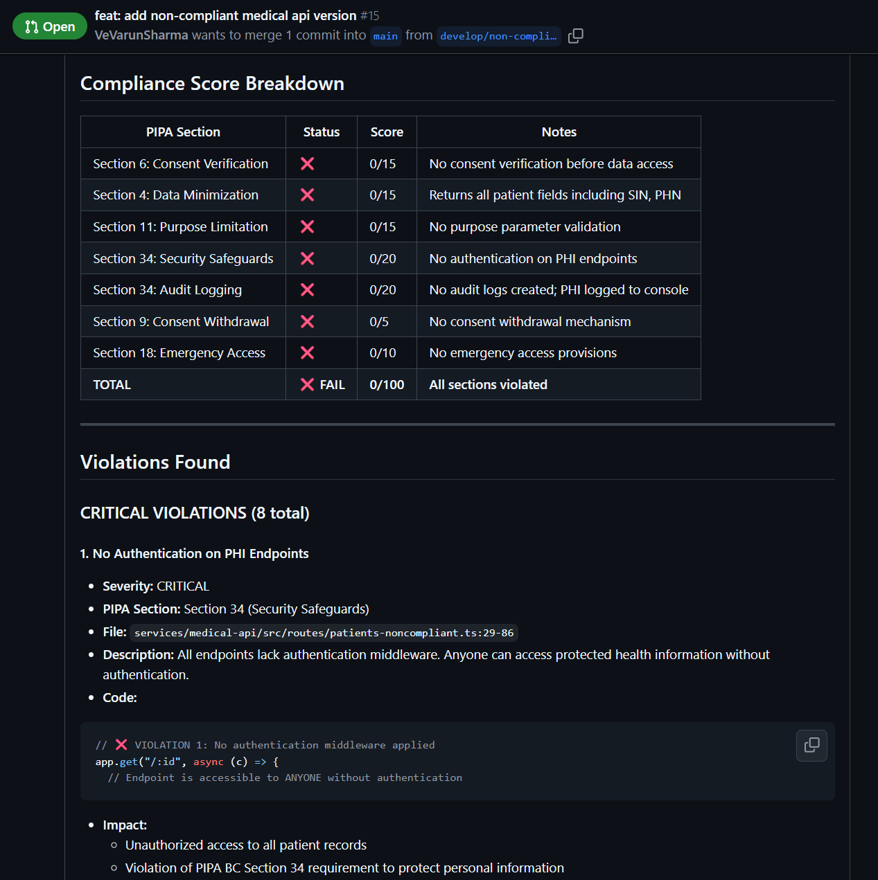The height and width of the screenshot is (880, 878).
Task: Click 'Section 9: Consent Withdrawal' cell
Action: (183, 321)
